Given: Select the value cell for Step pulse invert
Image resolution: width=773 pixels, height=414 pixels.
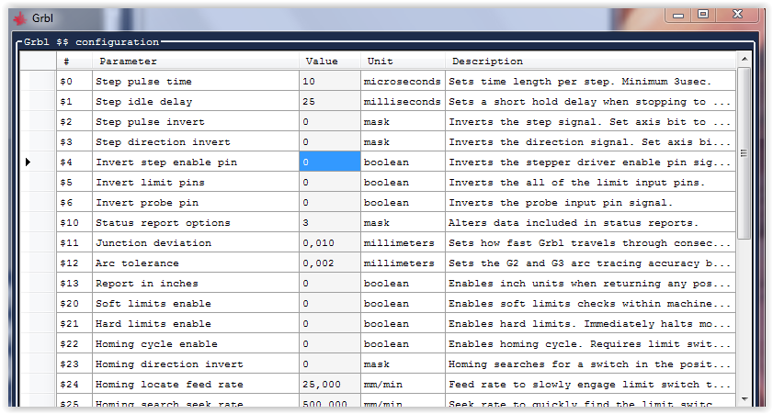Looking at the screenshot, I should (330, 121).
